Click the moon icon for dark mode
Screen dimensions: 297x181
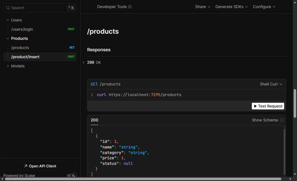[74, 175]
